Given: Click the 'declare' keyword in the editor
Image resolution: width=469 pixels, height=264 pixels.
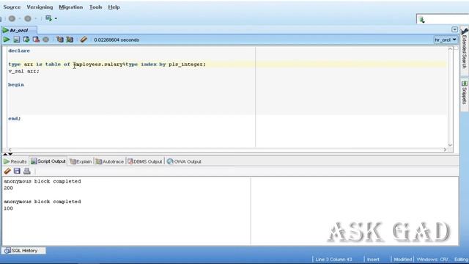Looking at the screenshot, I should click(x=19, y=51).
